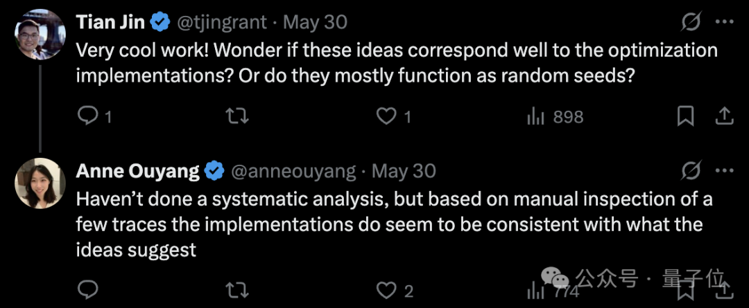The height and width of the screenshot is (308, 749).
Task: Reply to Tian Jin's tweet
Action: tap(94, 117)
